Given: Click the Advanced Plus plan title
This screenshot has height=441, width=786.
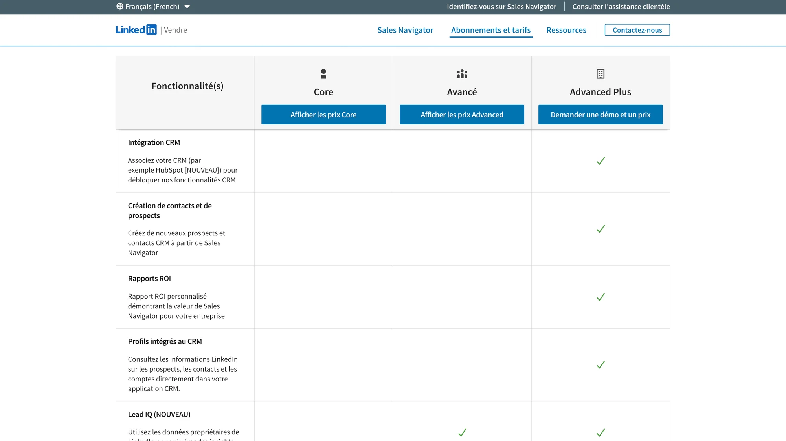Looking at the screenshot, I should (601, 92).
